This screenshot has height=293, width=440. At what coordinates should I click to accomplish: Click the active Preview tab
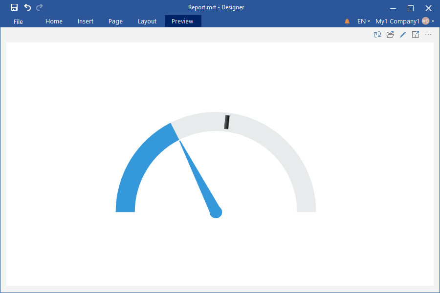(182, 21)
